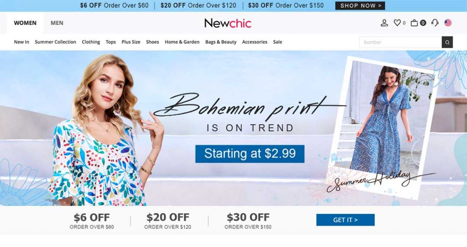Click the Starting at $2.99 button
467x247 pixels.
pos(249,154)
